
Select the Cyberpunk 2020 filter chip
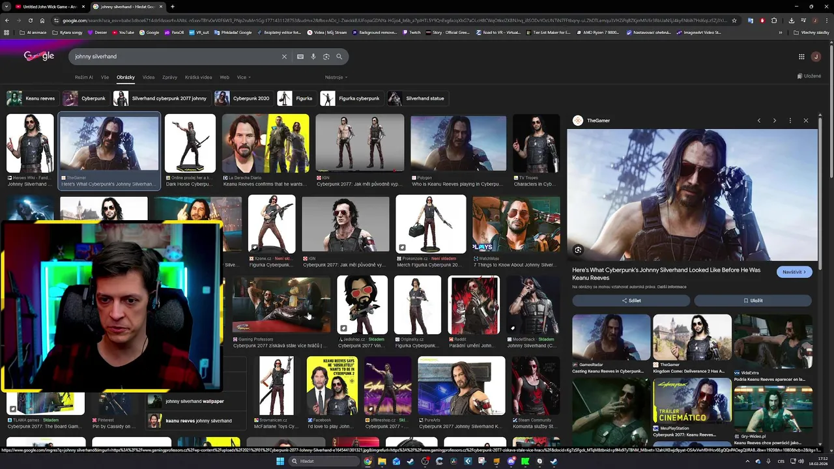(242, 98)
